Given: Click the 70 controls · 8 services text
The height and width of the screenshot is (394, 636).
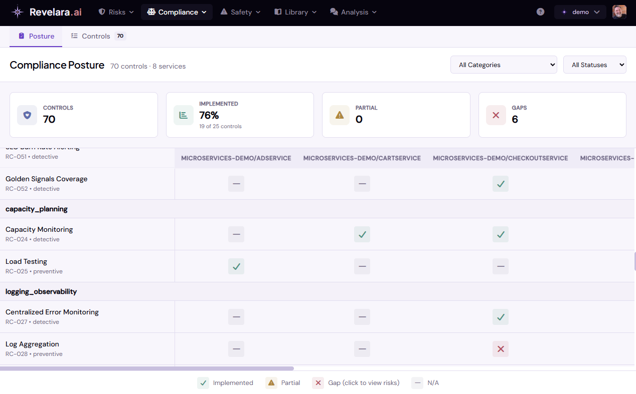Looking at the screenshot, I should (148, 66).
